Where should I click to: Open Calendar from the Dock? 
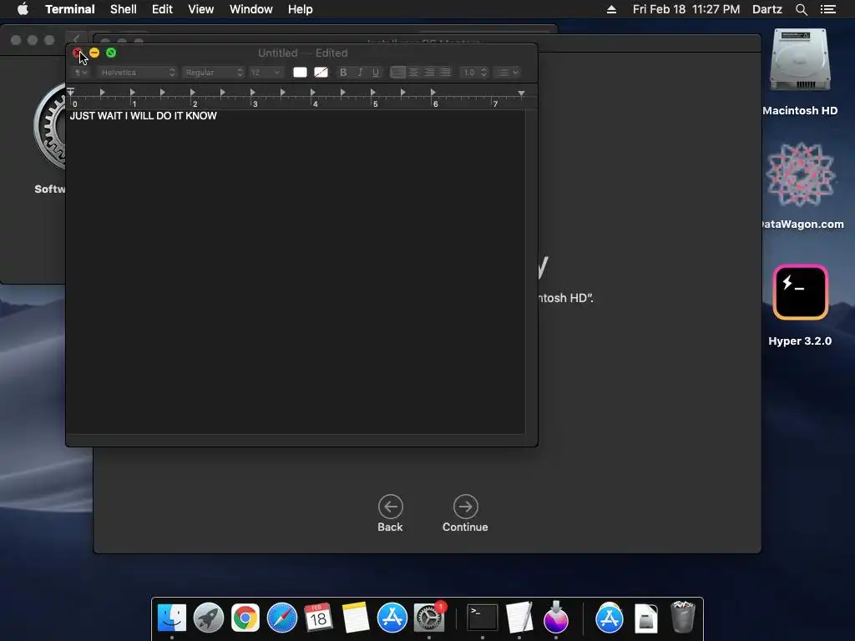coord(318,618)
